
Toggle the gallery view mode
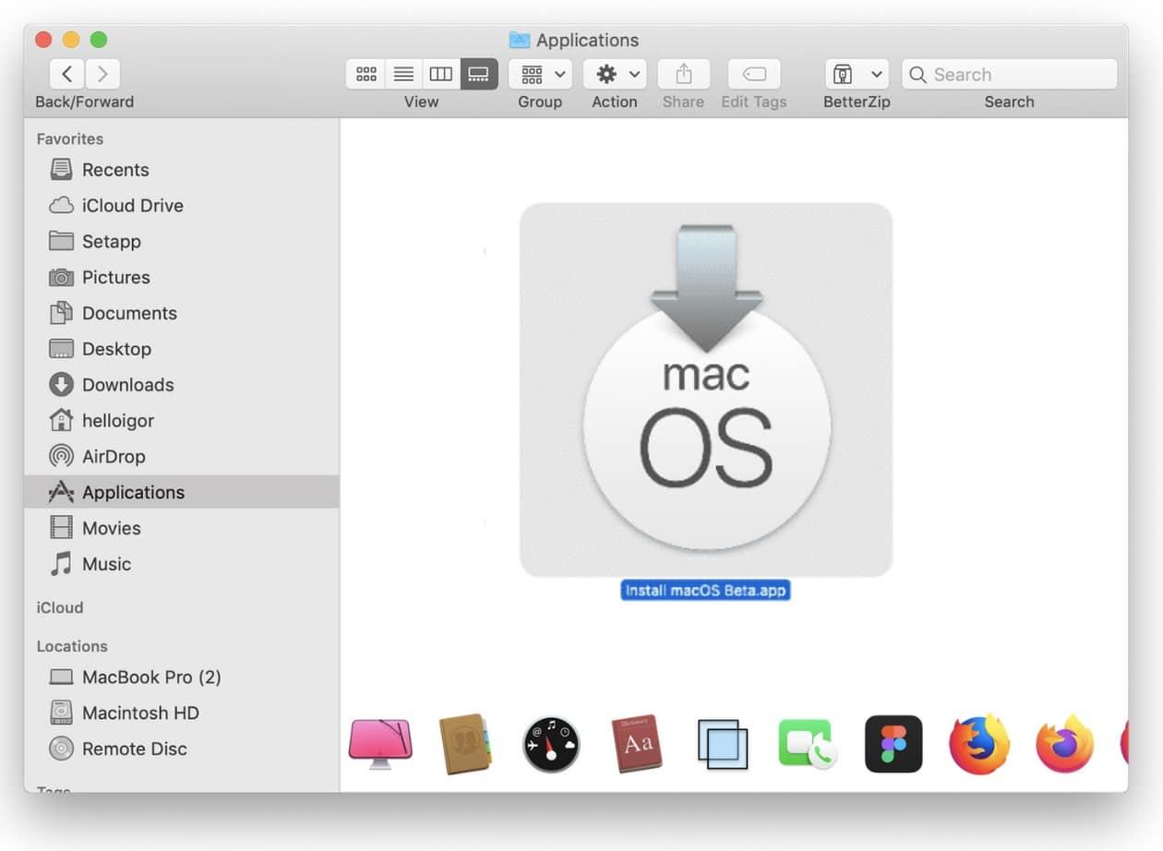click(478, 74)
